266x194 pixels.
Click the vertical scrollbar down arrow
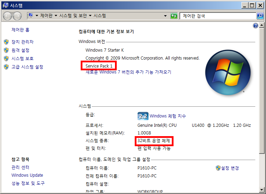coord(261,190)
